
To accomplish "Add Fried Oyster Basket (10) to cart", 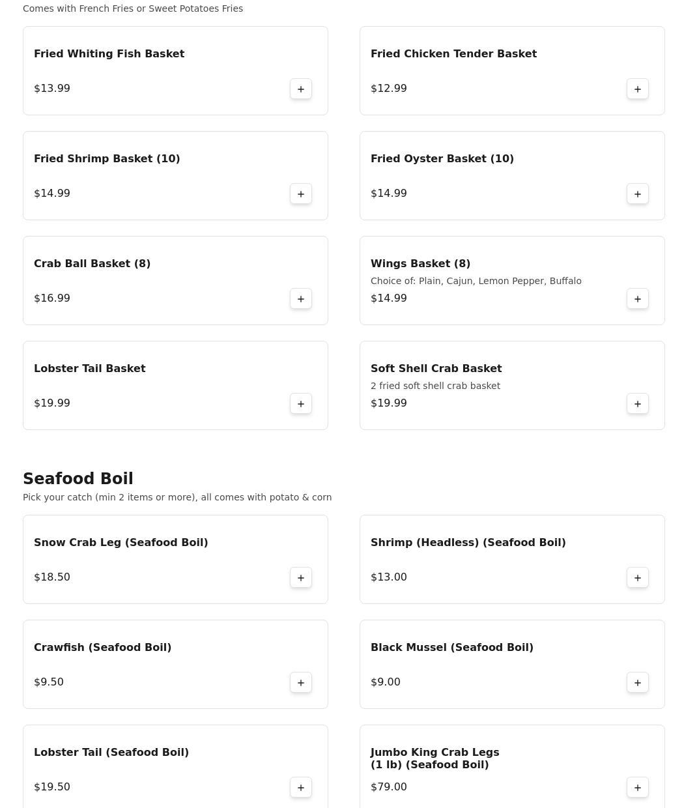I will pyautogui.click(x=637, y=194).
